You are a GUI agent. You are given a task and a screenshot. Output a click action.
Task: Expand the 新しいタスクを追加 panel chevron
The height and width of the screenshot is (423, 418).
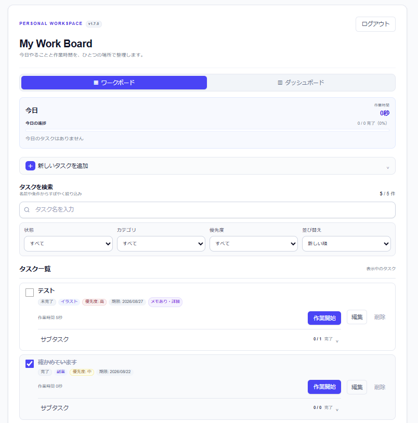click(x=388, y=167)
